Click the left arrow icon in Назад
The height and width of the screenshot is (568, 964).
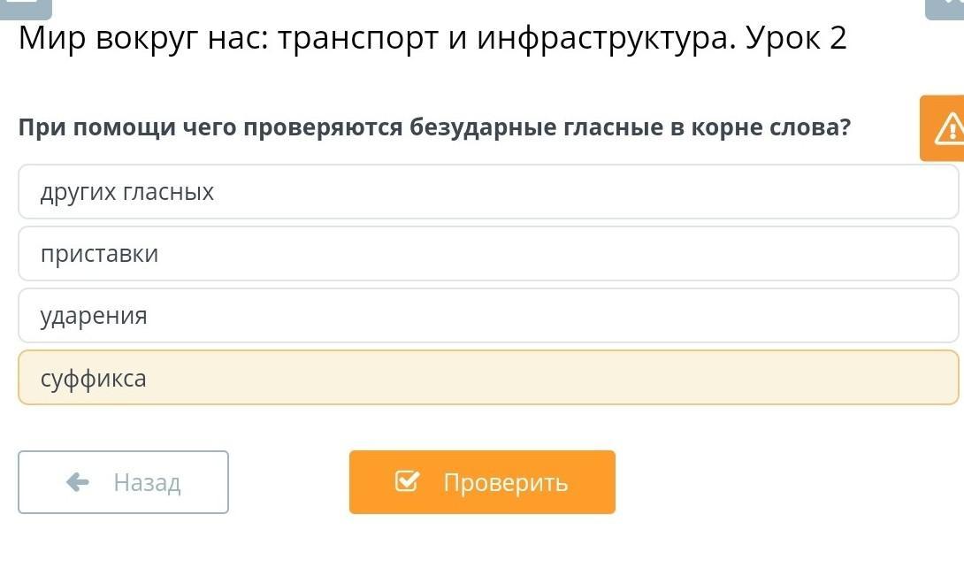click(x=78, y=482)
